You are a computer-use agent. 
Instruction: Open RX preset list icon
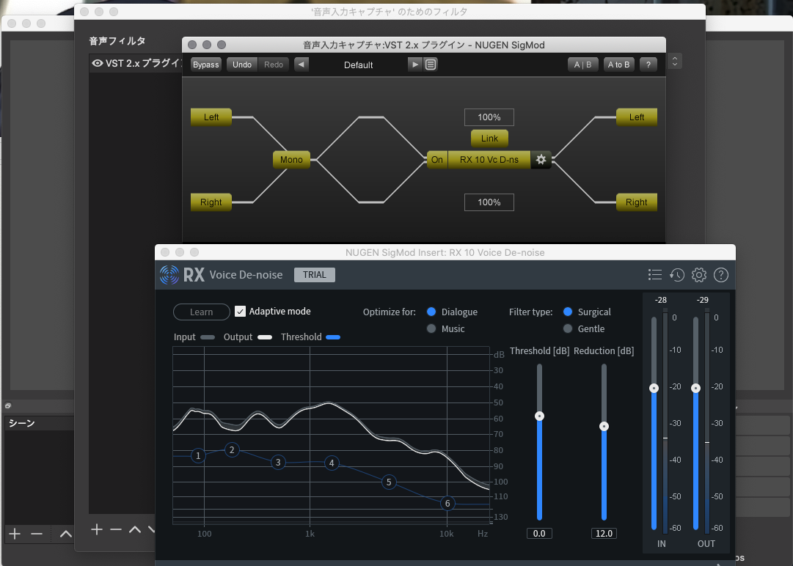click(x=655, y=274)
